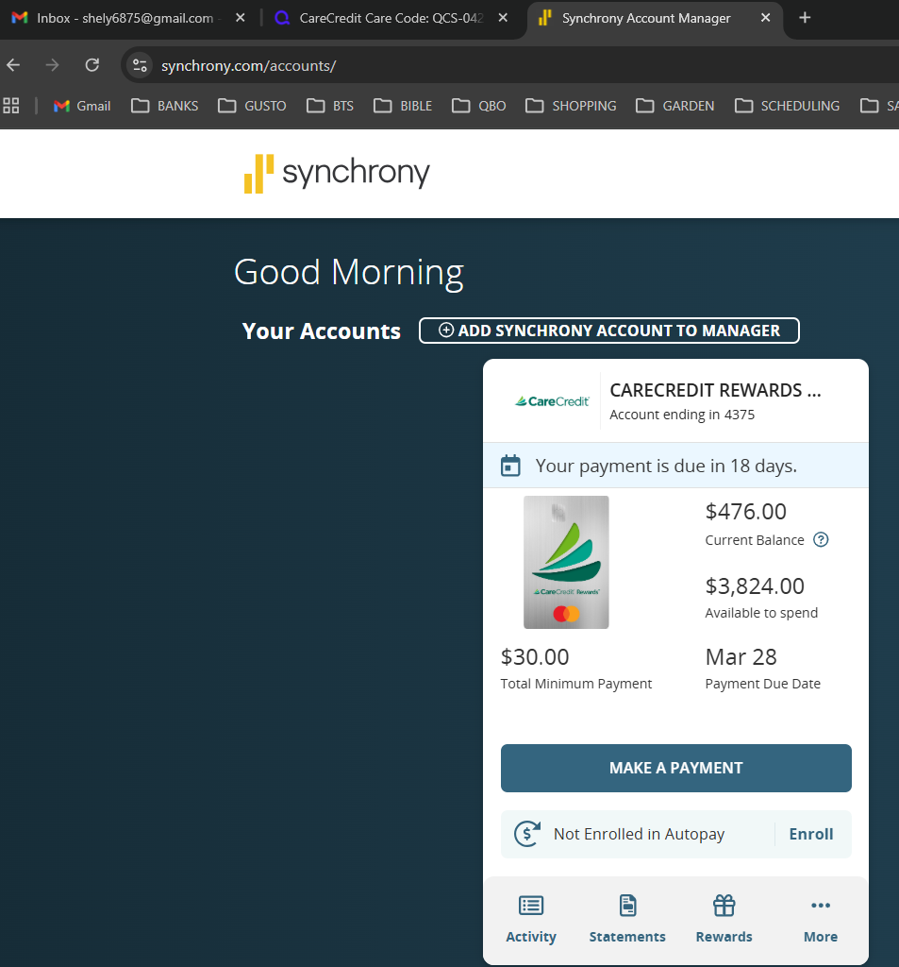899x967 pixels.
Task: Select the Synchrony Account Manager tab
Action: click(x=645, y=19)
